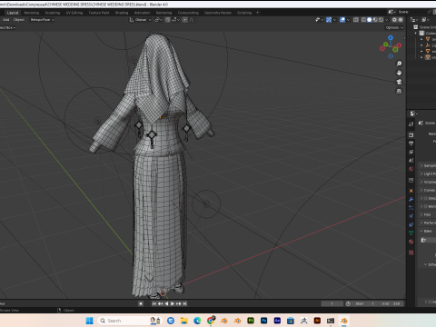Click the current frame number field
The width and height of the screenshot is (436, 327).
point(332,303)
